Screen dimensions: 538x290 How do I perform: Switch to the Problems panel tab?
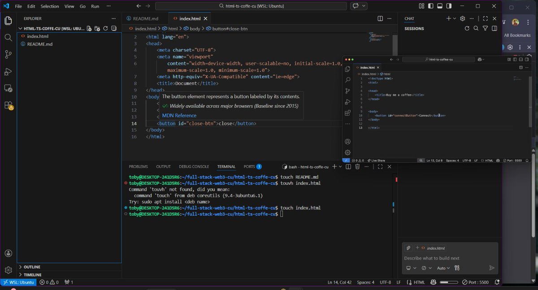(139, 167)
